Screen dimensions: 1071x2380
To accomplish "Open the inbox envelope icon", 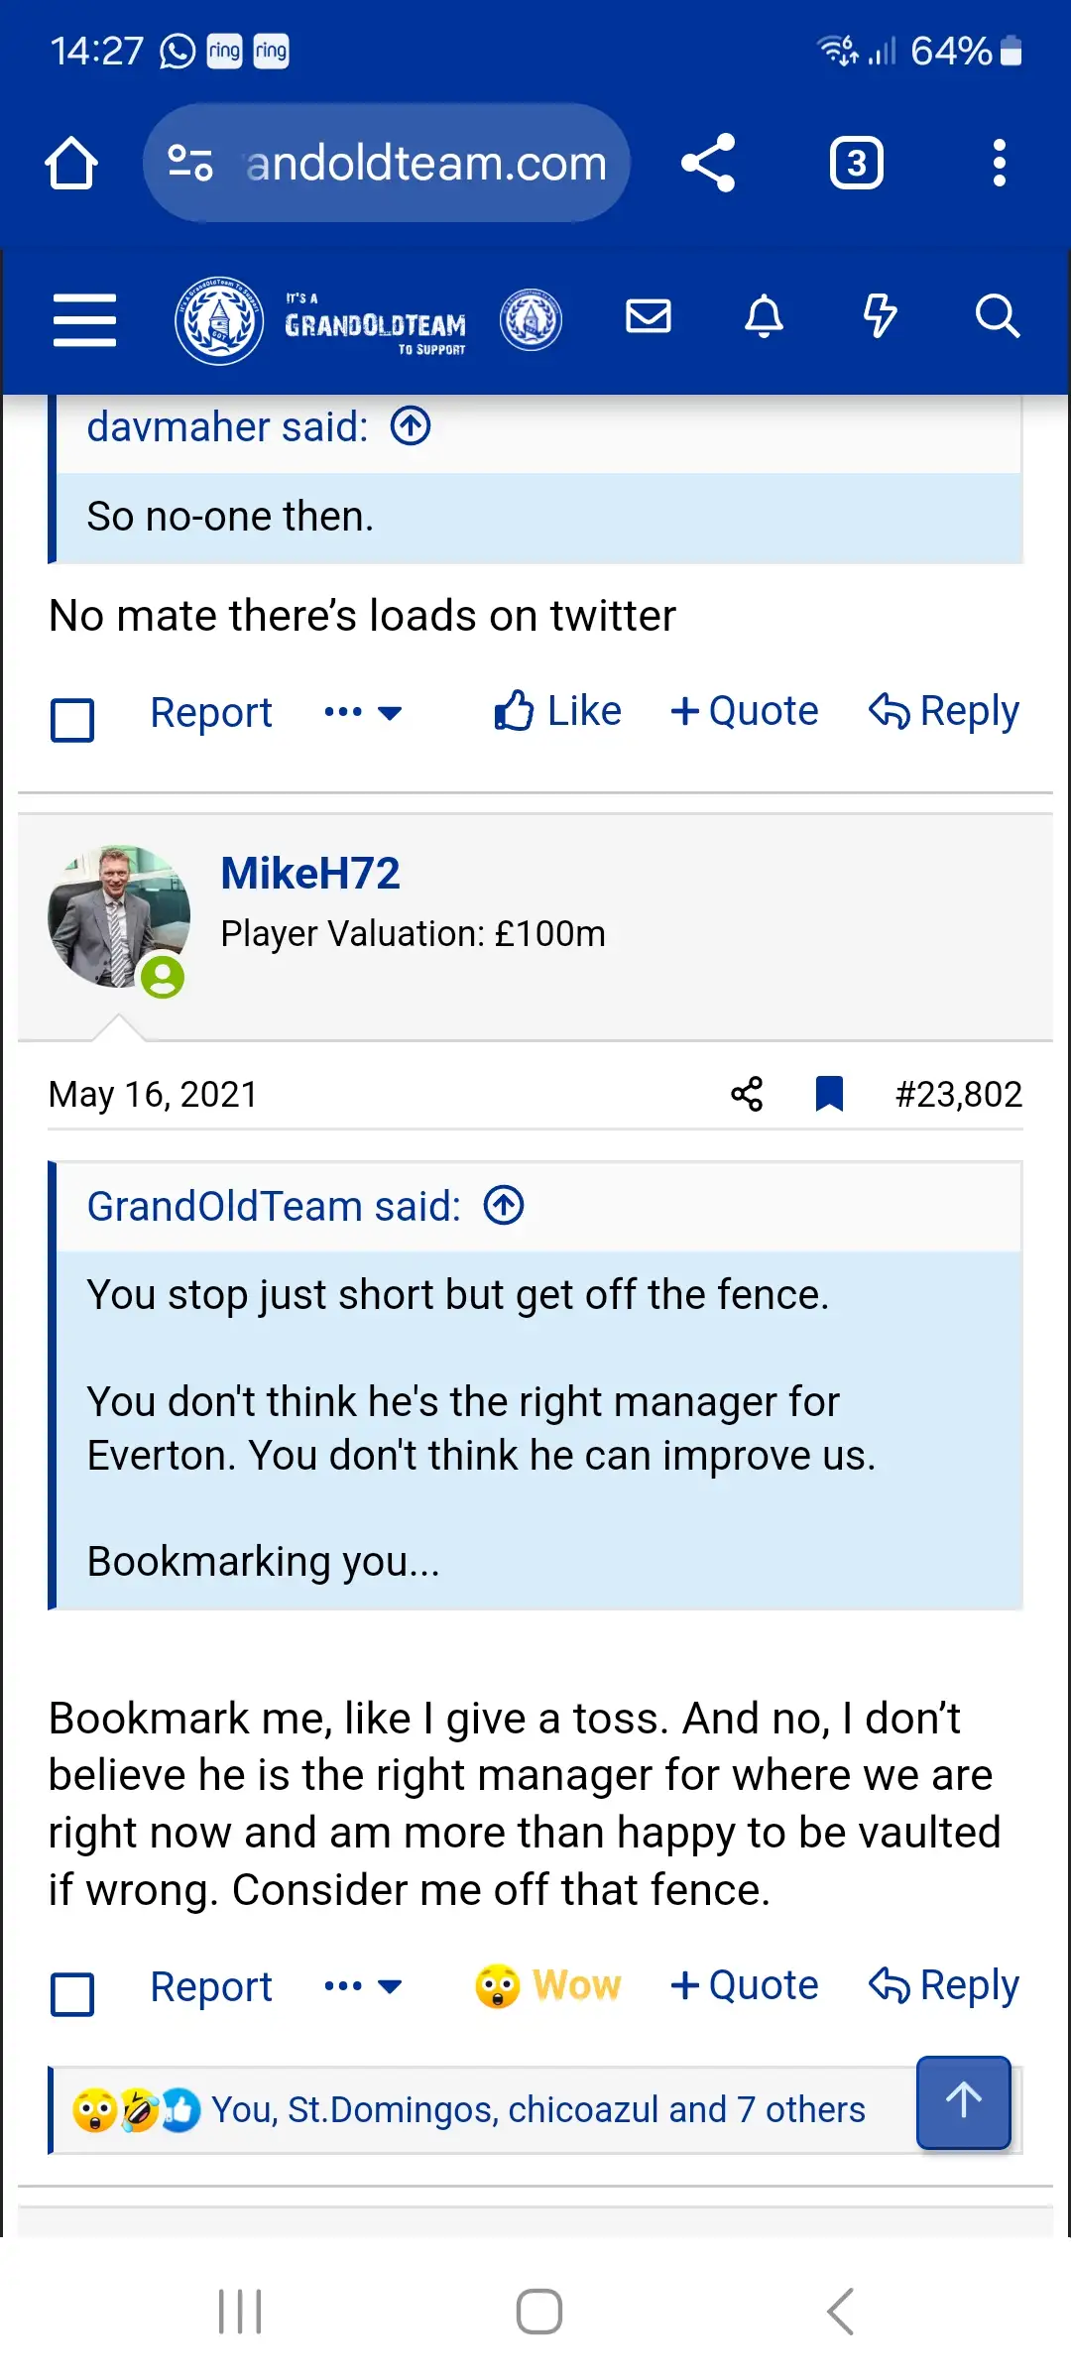I will [649, 317].
